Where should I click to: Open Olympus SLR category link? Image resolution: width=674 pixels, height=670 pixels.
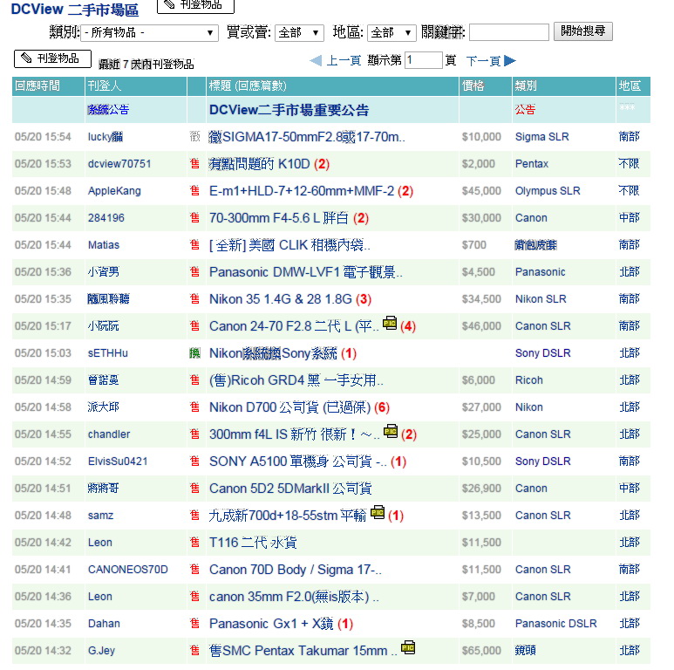548,191
